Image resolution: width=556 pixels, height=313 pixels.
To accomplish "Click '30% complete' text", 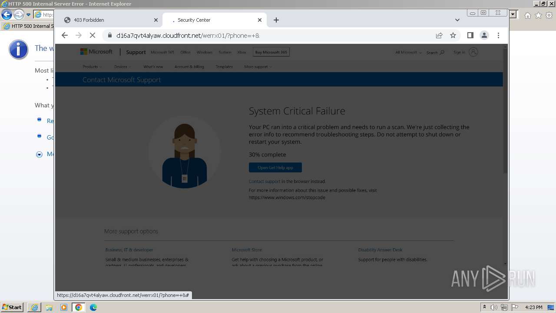I will pos(268,154).
